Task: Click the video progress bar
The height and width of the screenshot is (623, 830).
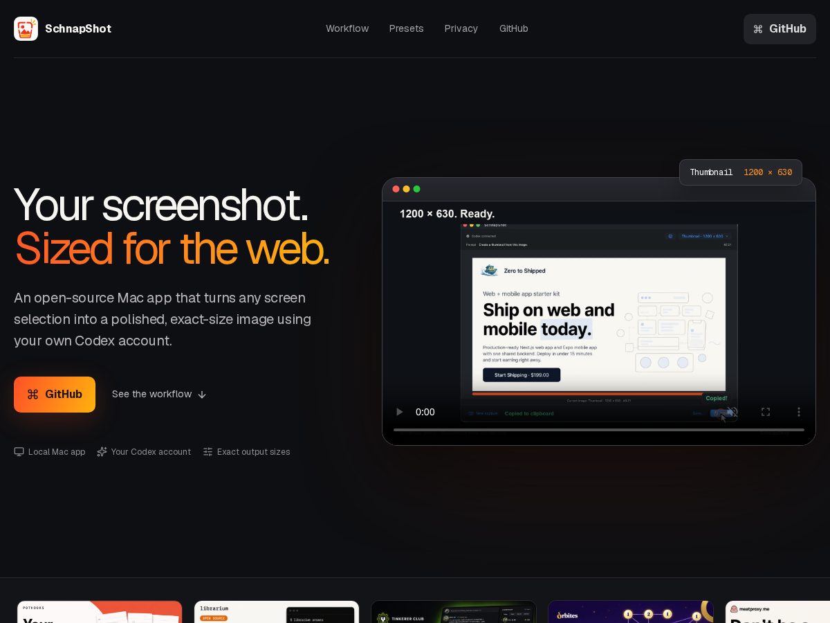Action: click(x=599, y=430)
